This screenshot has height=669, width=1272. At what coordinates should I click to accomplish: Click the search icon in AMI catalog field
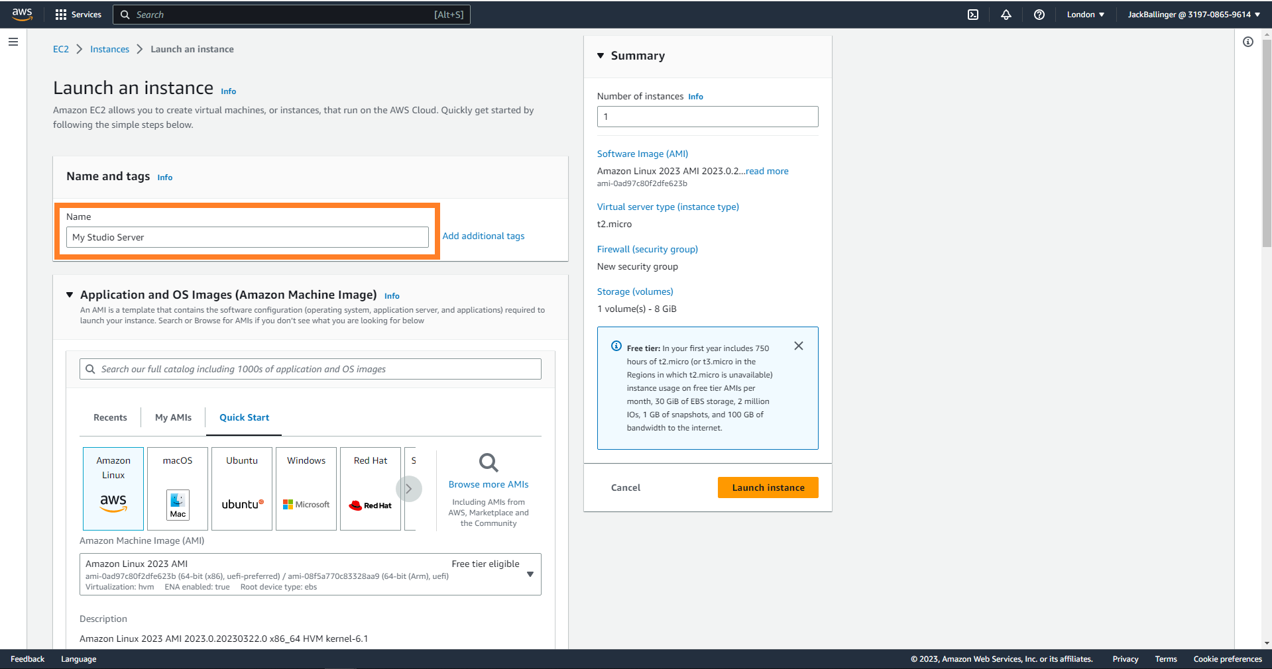tap(90, 369)
